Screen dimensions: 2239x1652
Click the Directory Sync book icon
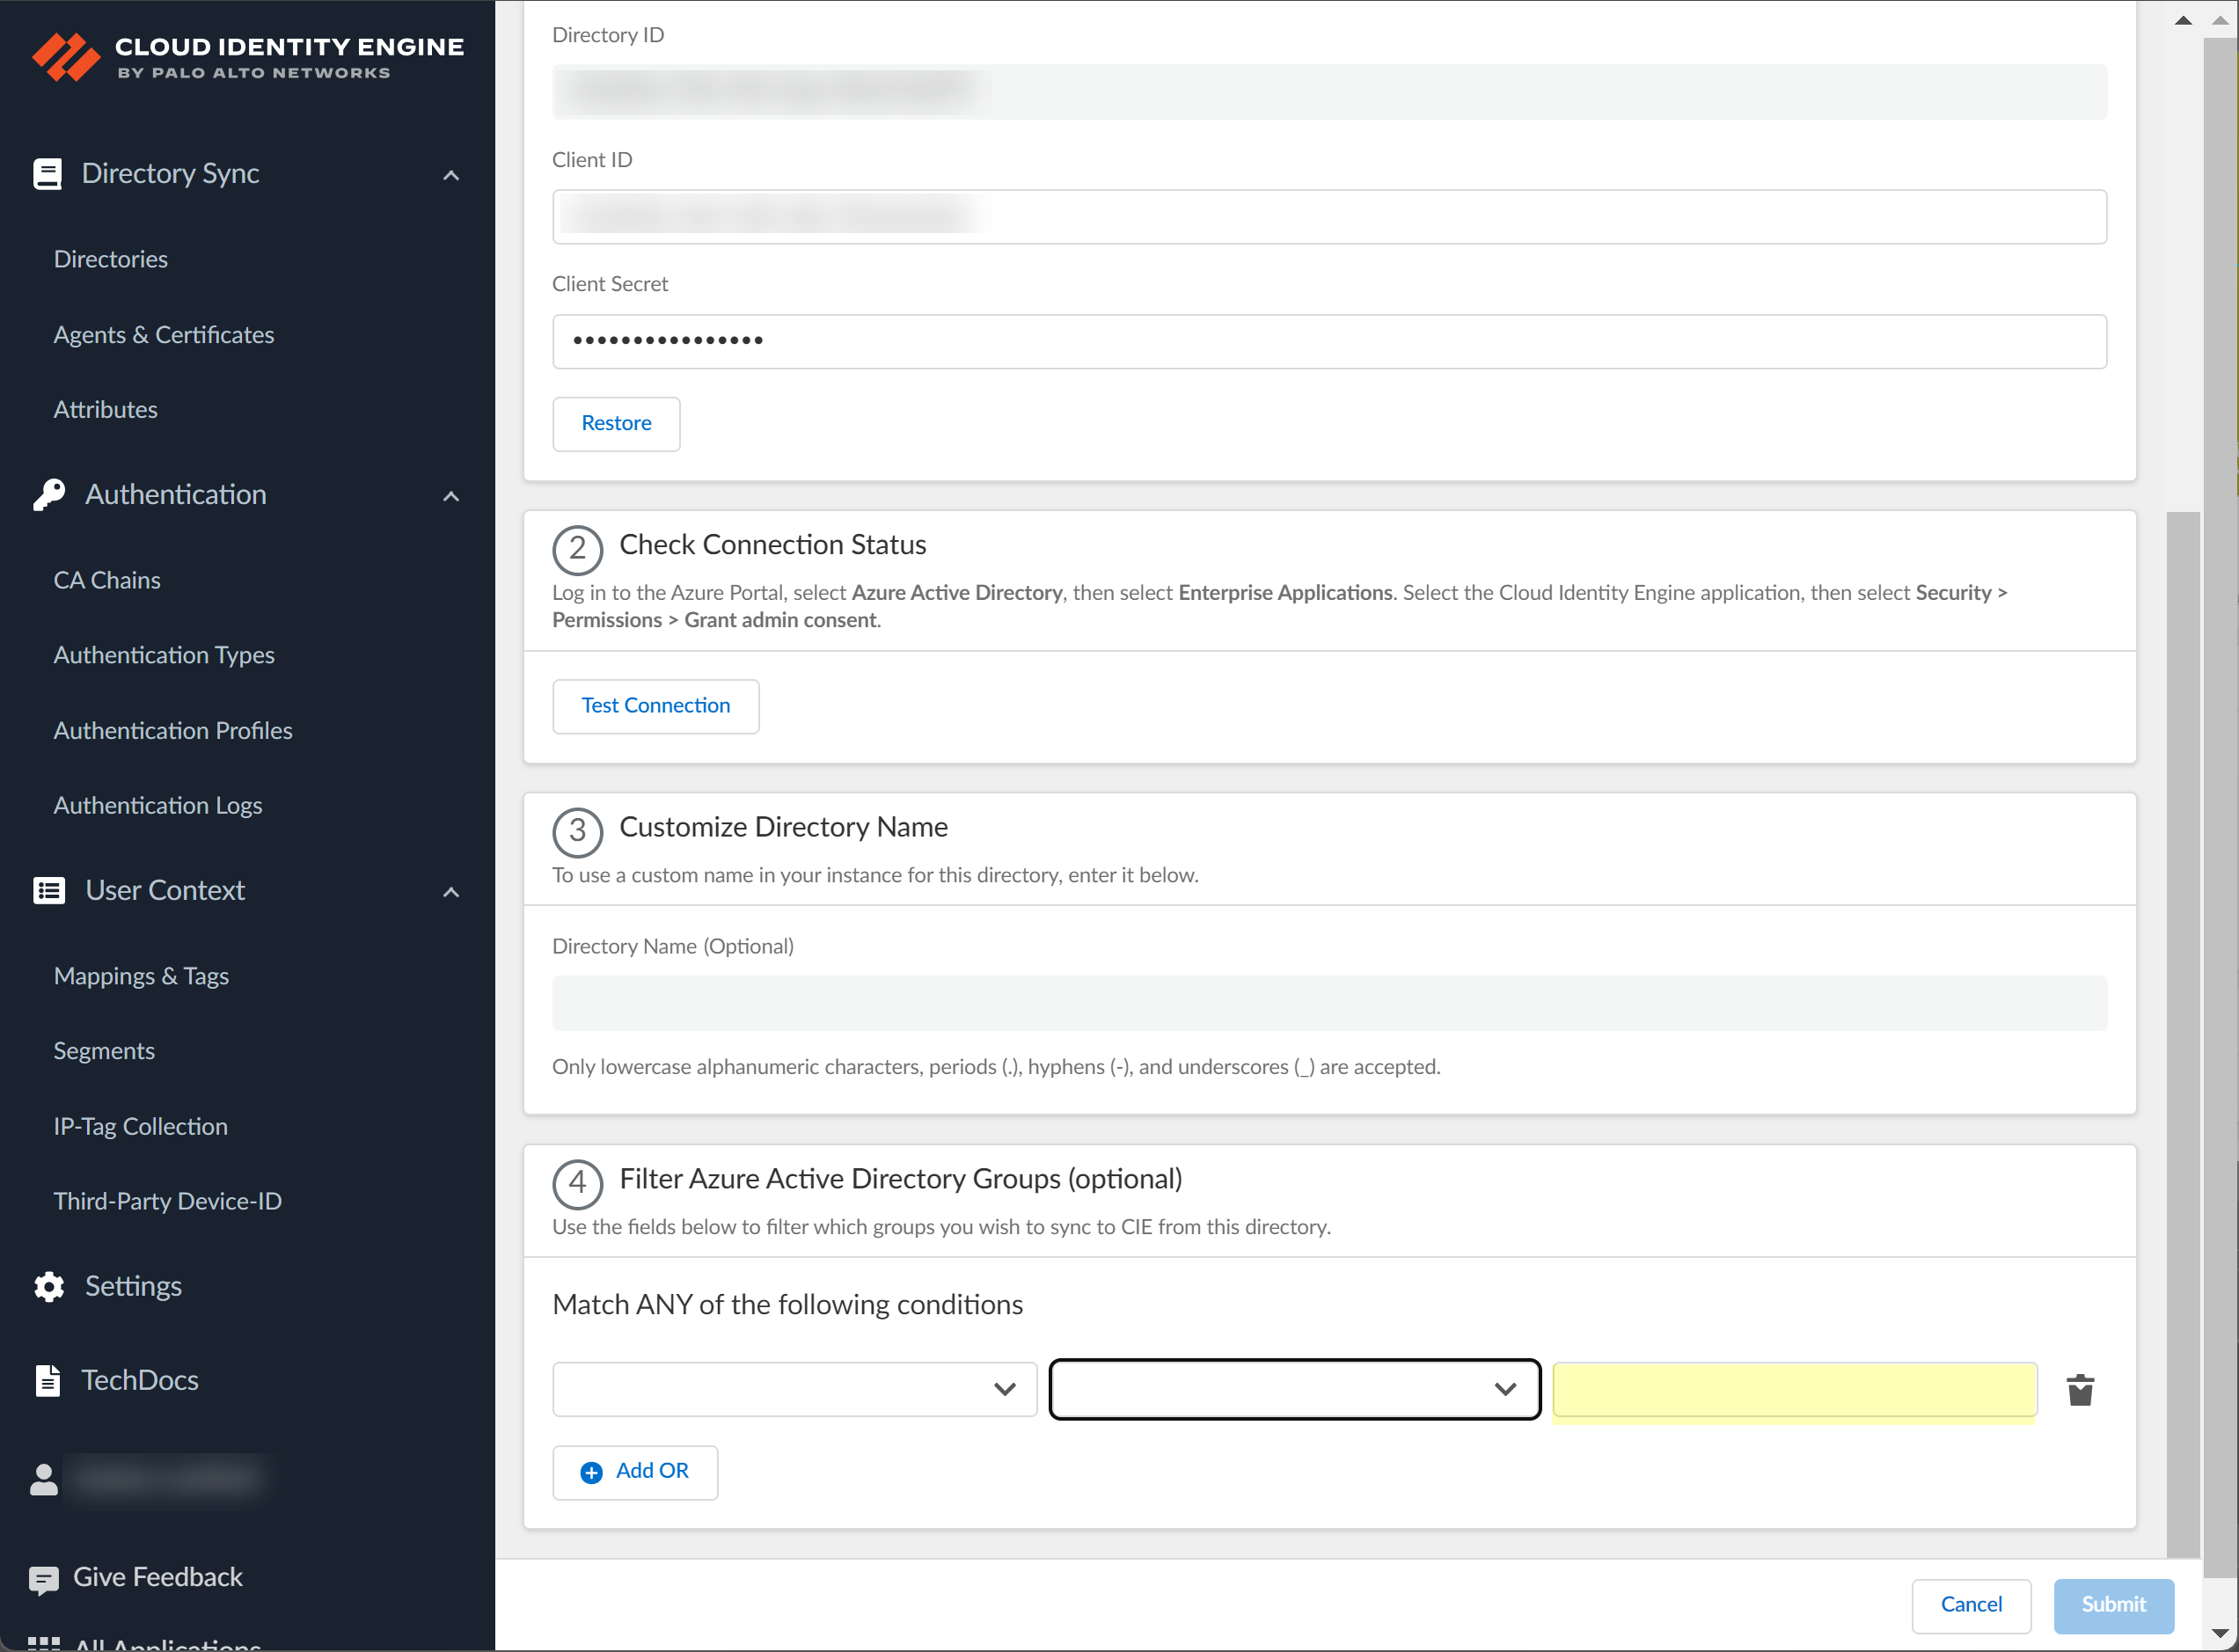tap(47, 174)
